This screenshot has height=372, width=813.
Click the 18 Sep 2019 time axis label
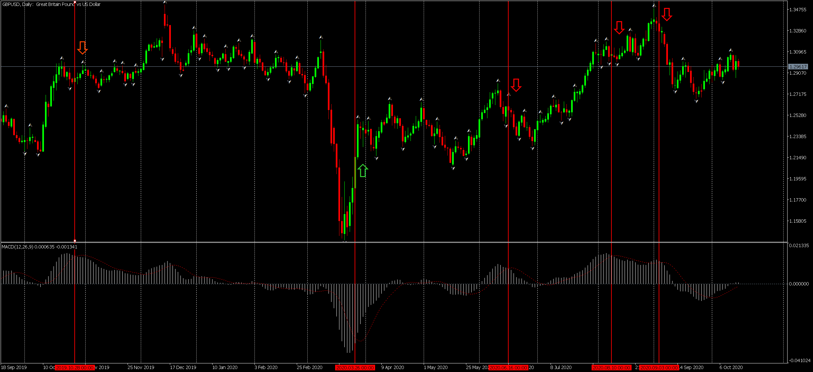[14, 367]
